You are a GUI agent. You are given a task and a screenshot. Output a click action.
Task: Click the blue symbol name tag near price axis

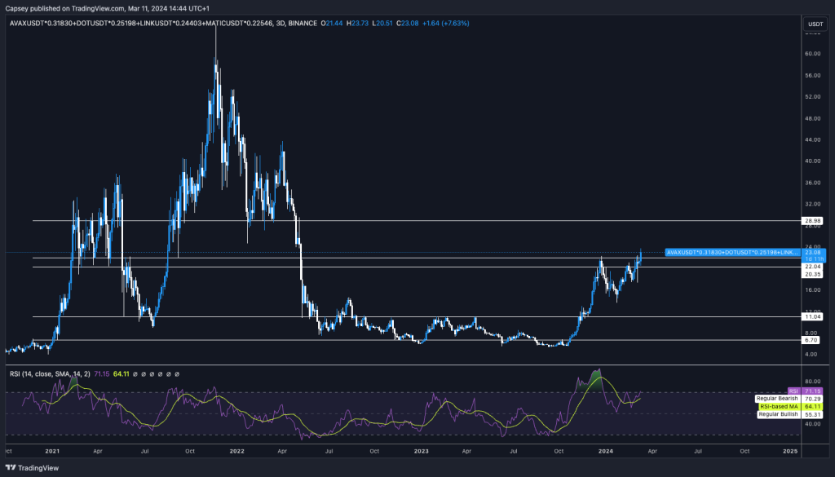point(733,252)
